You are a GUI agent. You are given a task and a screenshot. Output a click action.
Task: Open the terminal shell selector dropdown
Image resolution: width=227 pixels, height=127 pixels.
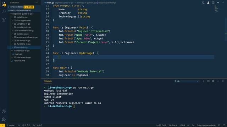click(x=187, y=81)
